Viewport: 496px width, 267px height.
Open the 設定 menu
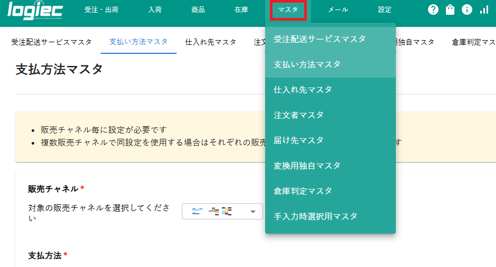385,10
